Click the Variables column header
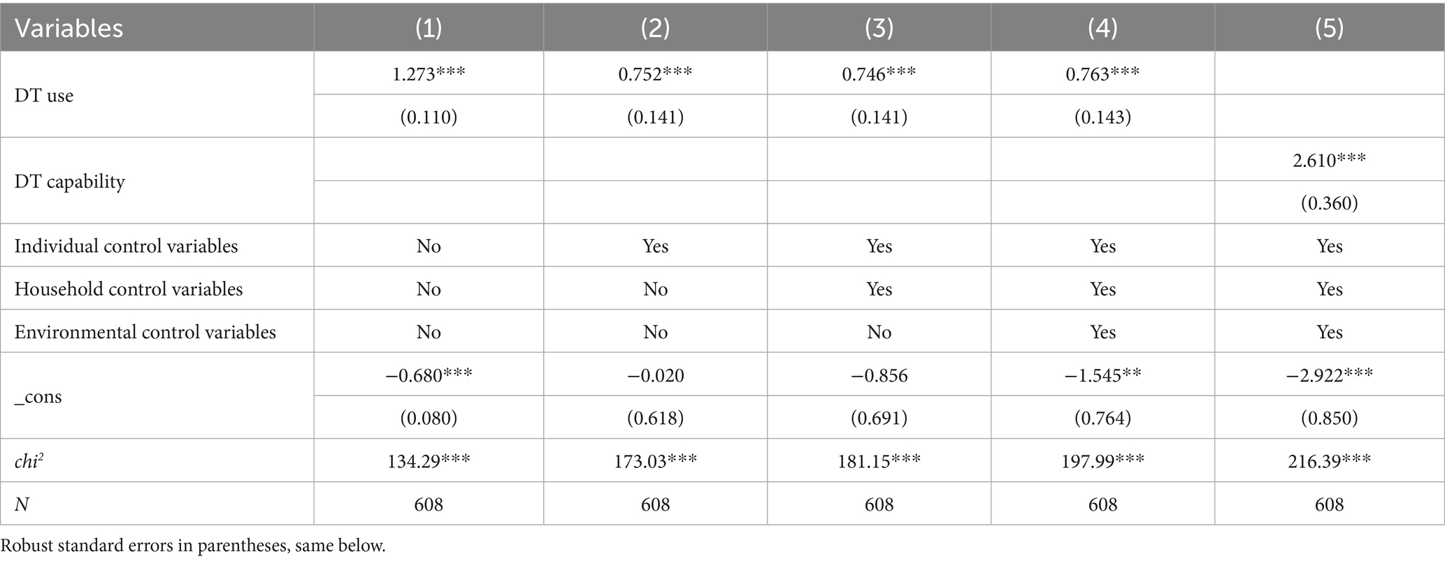This screenshot has width=1445, height=561. click(x=69, y=29)
